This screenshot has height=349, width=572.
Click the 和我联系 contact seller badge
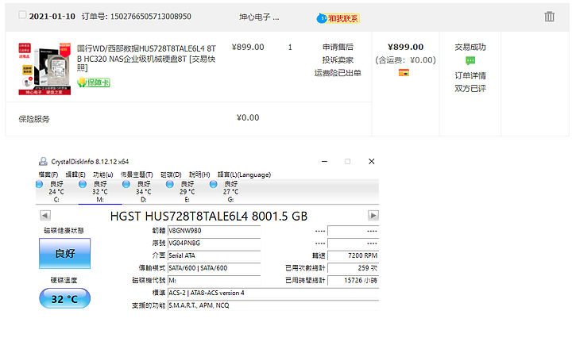(338, 18)
